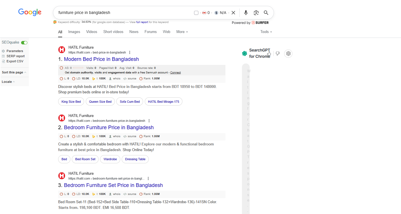Toggle the SEOquake switch off
Viewport: 401px width, 214px height.
tap(24, 42)
